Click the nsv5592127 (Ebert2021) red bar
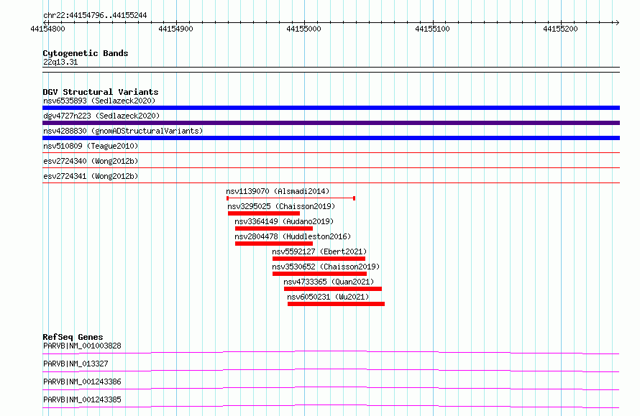640x416 pixels. (x=319, y=259)
